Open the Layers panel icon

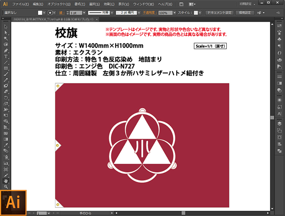coord(279,123)
